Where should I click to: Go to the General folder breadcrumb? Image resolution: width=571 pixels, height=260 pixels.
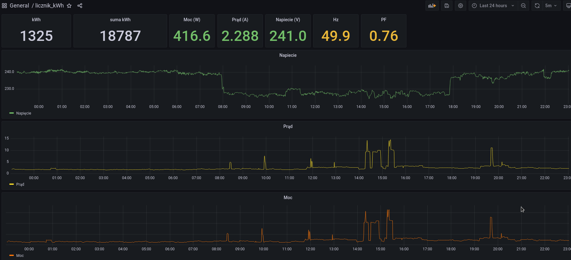(19, 6)
